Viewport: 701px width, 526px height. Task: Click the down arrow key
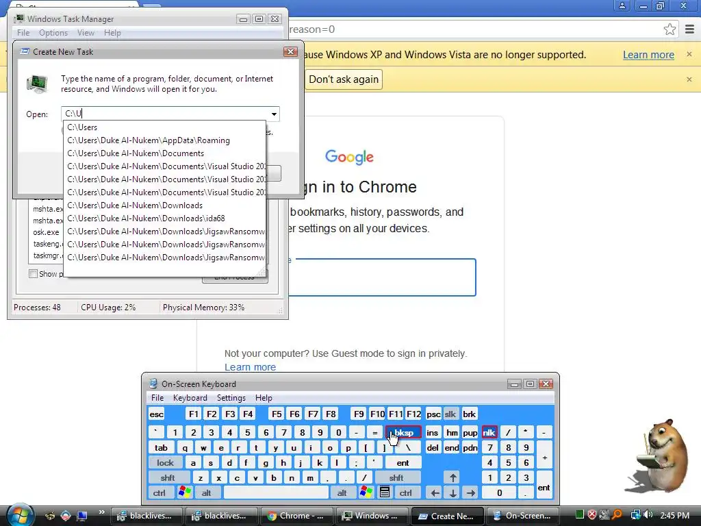453,493
